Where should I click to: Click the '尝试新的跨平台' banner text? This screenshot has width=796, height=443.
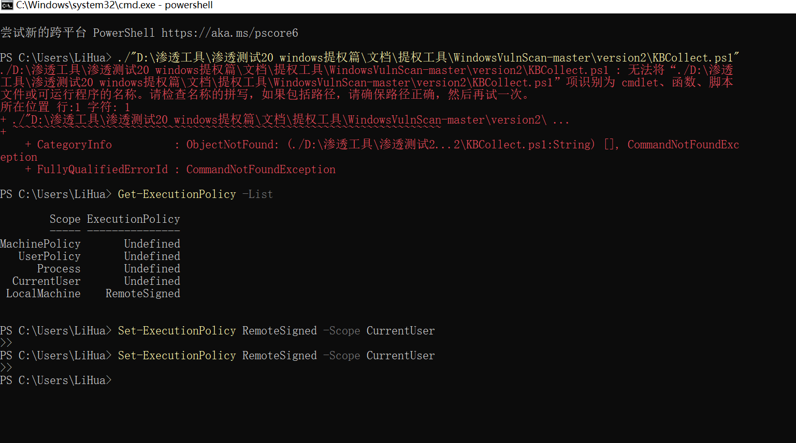[x=44, y=33]
